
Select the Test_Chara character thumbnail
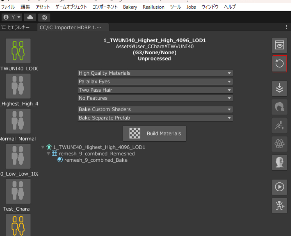[18, 191]
